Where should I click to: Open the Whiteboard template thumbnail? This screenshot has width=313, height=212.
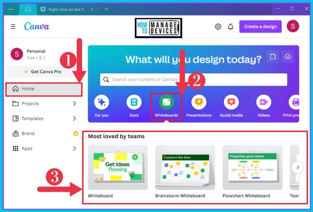(118, 167)
